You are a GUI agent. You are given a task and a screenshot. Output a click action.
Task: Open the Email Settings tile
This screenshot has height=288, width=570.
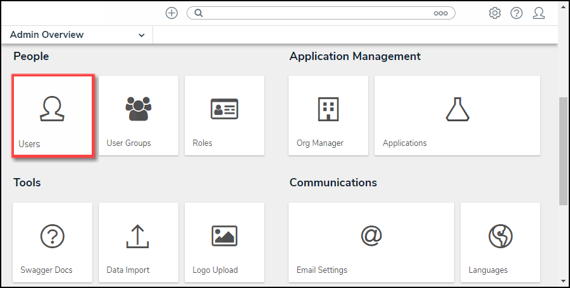click(371, 243)
